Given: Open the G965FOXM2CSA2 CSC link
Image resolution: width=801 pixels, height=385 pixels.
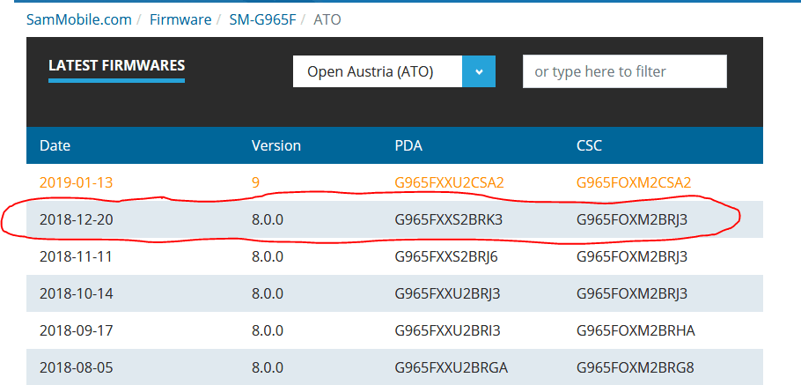Looking at the screenshot, I should (x=634, y=182).
